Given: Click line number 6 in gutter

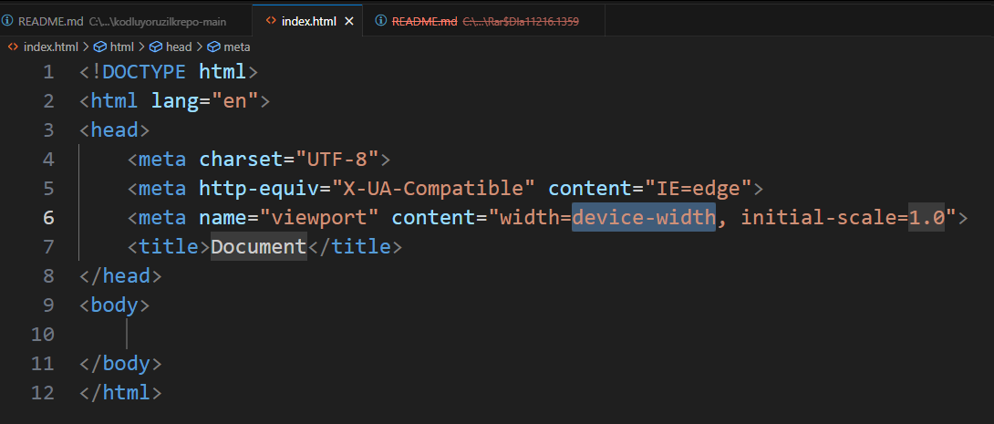Looking at the screenshot, I should pyautogui.click(x=49, y=217).
